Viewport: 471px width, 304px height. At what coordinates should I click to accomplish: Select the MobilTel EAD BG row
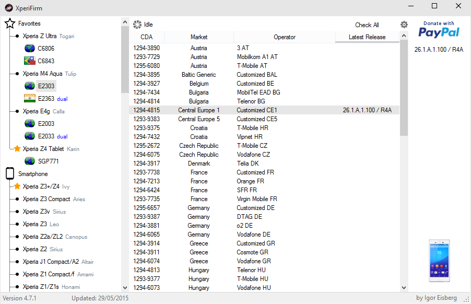[264, 92]
